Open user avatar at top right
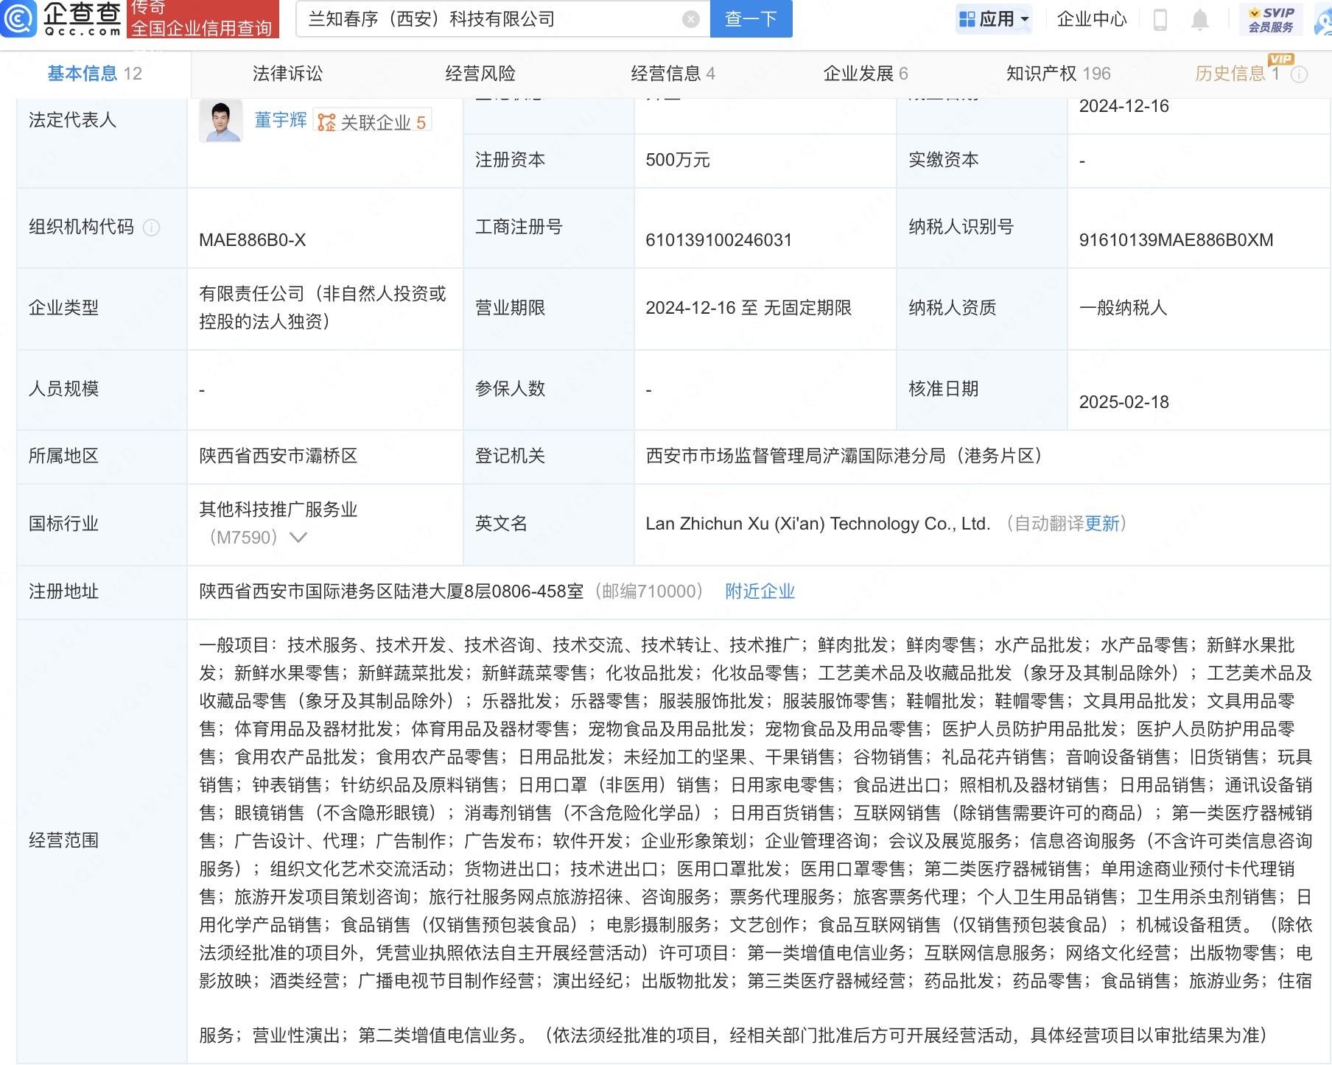1332x1065 pixels. pos(1324,20)
